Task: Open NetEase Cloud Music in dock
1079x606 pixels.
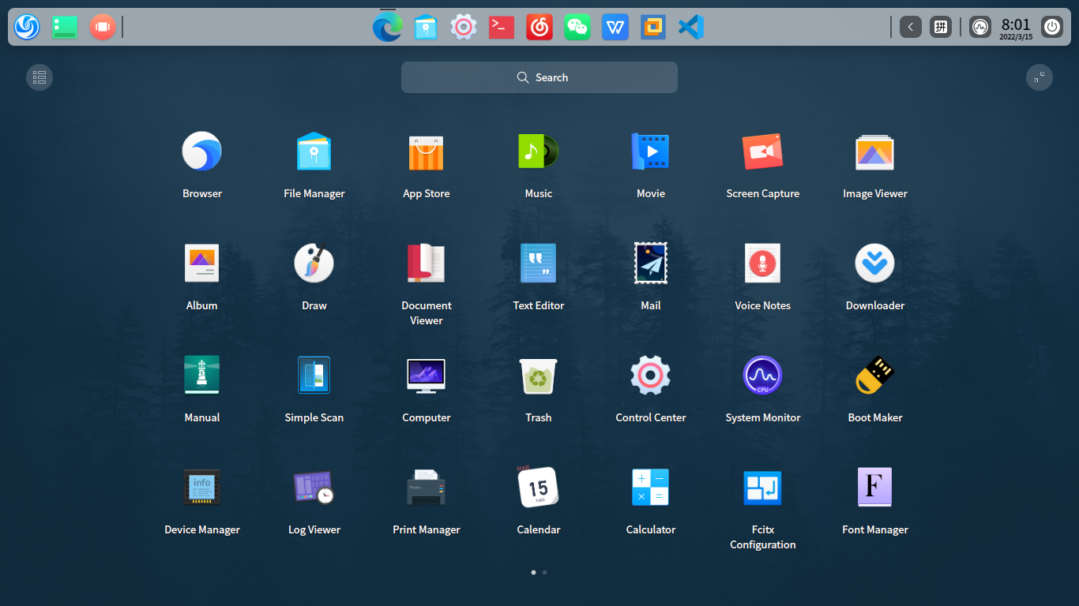Action: click(539, 28)
